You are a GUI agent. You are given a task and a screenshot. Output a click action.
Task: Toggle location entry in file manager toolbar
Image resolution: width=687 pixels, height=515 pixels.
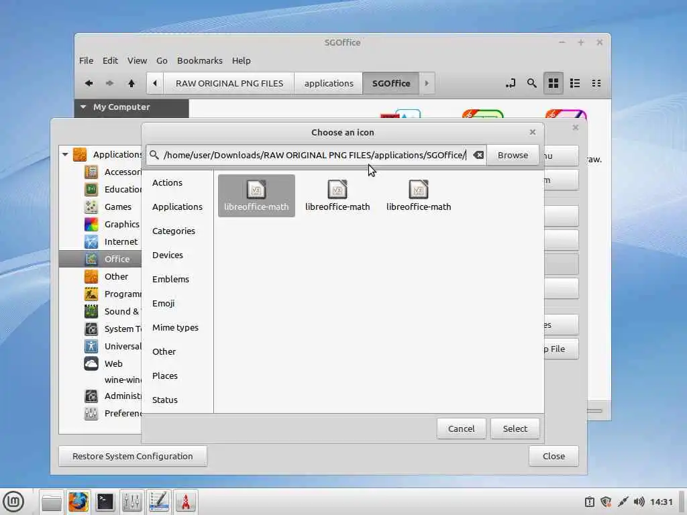click(511, 83)
